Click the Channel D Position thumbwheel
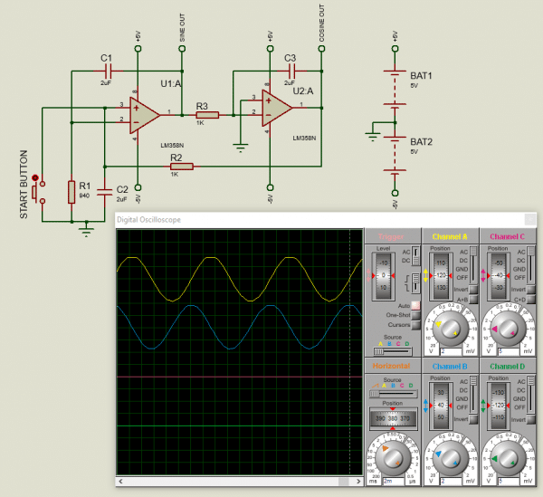Viewport: 543px width, 497px height. click(x=499, y=406)
